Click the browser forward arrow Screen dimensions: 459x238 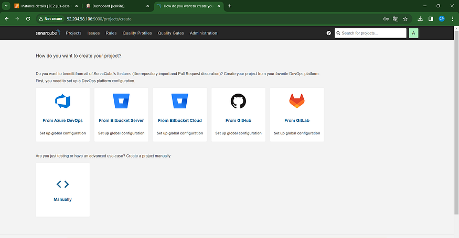click(x=17, y=19)
